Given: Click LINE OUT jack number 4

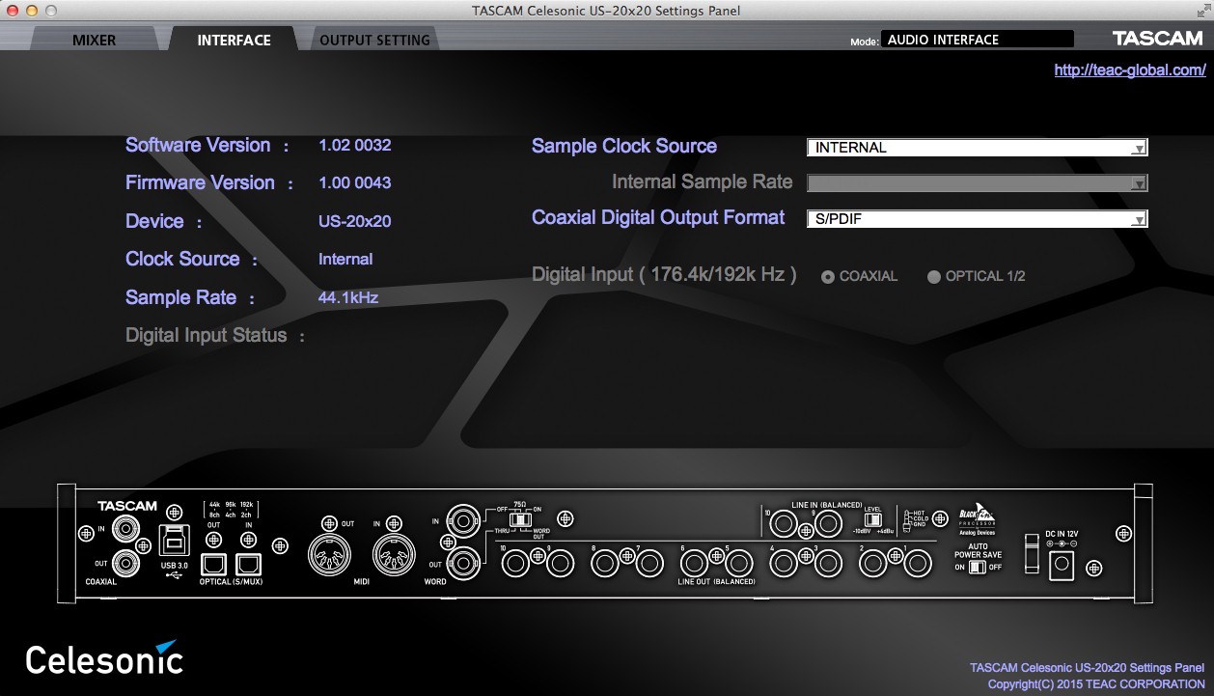Looking at the screenshot, I should point(785,563).
